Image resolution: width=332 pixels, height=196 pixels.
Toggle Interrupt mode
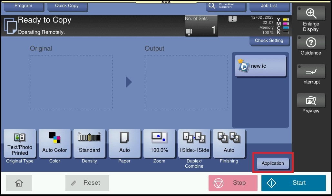pos(311,74)
